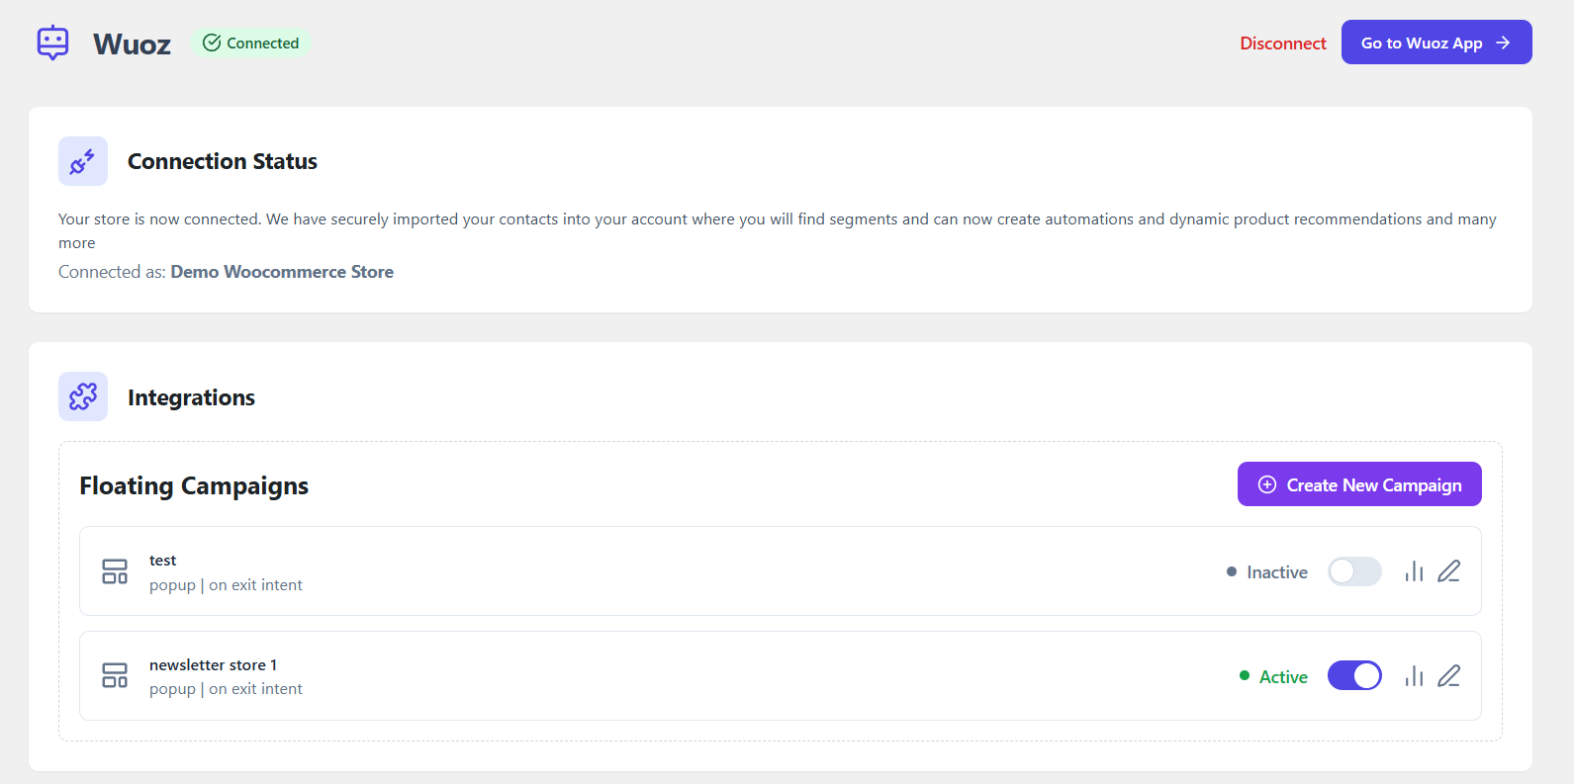
Task: Click the Connected status badge
Action: click(251, 44)
